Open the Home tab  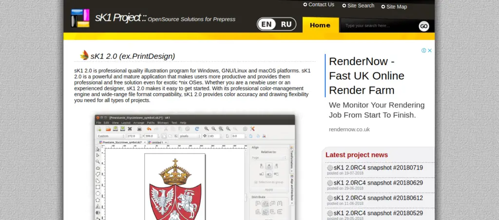click(x=320, y=25)
